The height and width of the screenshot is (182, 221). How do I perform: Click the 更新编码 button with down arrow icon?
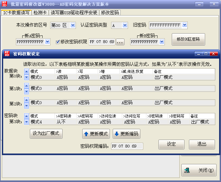tap(126, 134)
